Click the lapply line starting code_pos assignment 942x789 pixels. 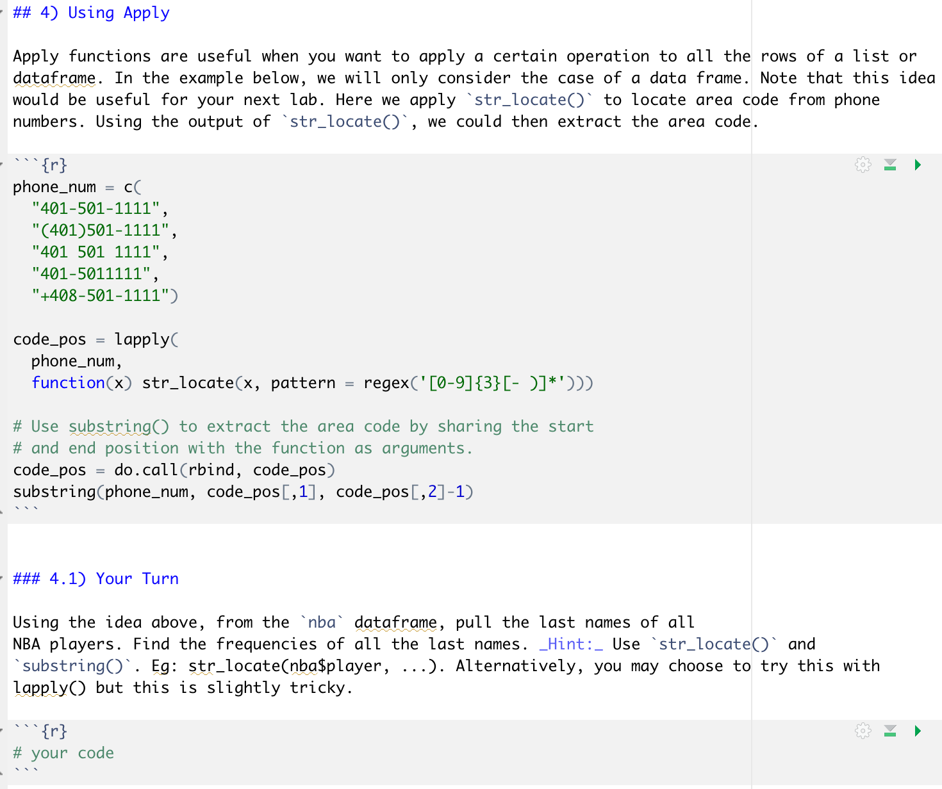pos(96,339)
